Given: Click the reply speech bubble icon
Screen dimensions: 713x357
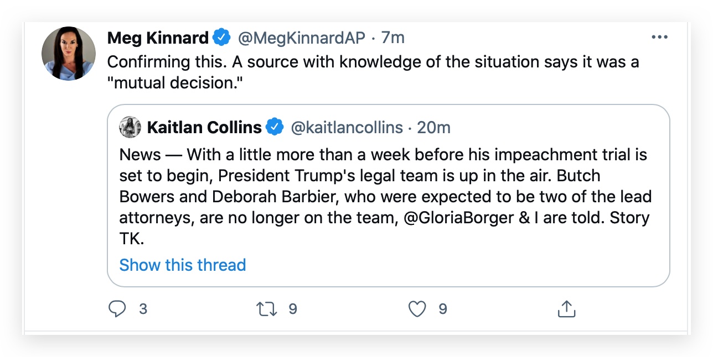Looking at the screenshot, I should [x=117, y=309].
